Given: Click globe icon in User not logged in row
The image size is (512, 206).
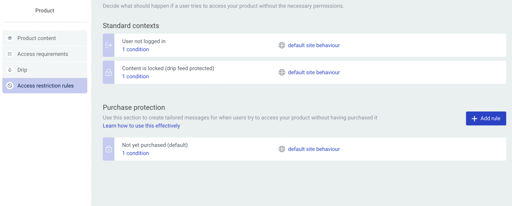Looking at the screenshot, I should pyautogui.click(x=282, y=45).
